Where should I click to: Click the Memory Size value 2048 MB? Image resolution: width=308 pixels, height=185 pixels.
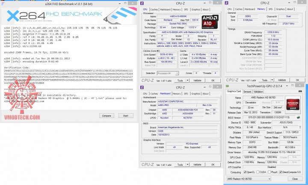click(x=252, y=147)
